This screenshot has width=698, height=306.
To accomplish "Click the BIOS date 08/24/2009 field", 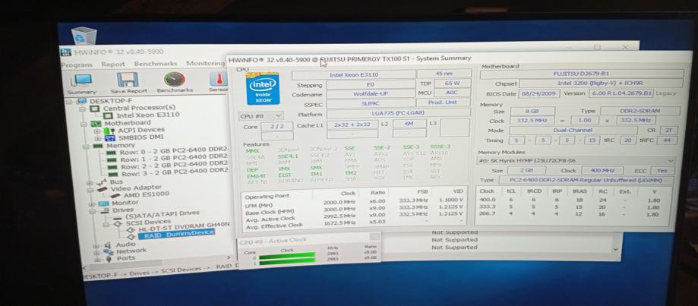I will point(539,94).
